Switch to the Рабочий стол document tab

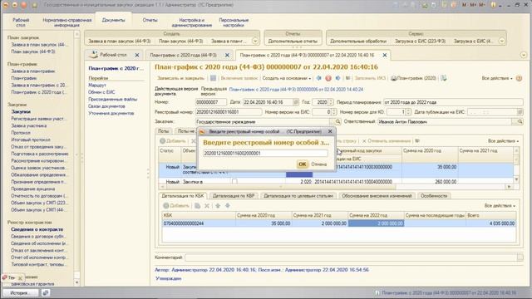pyautogui.click(x=113, y=55)
